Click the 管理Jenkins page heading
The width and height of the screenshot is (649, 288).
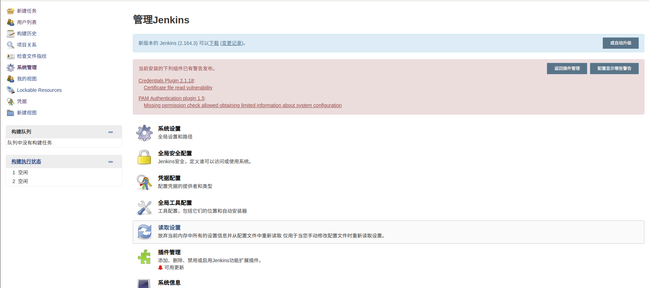point(161,20)
